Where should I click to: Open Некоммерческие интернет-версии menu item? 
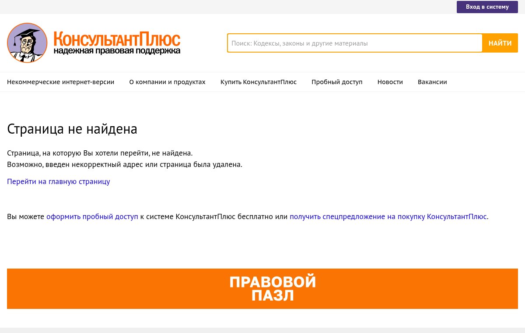pyautogui.click(x=61, y=82)
